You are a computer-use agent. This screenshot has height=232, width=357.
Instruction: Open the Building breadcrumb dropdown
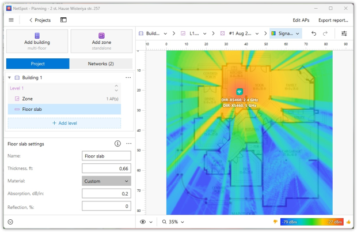pos(165,33)
